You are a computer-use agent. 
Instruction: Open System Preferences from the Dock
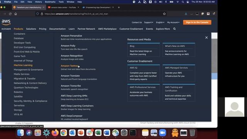(124, 133)
